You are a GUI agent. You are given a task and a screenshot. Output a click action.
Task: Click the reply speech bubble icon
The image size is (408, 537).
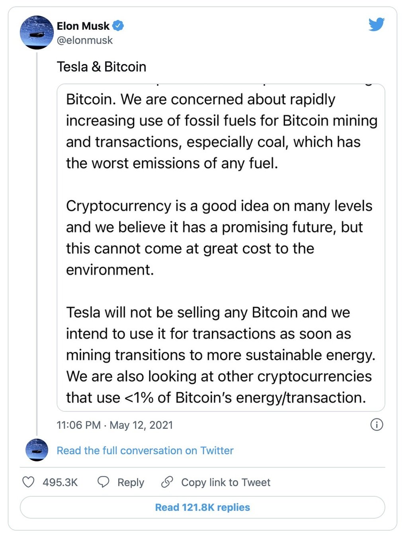click(x=103, y=482)
